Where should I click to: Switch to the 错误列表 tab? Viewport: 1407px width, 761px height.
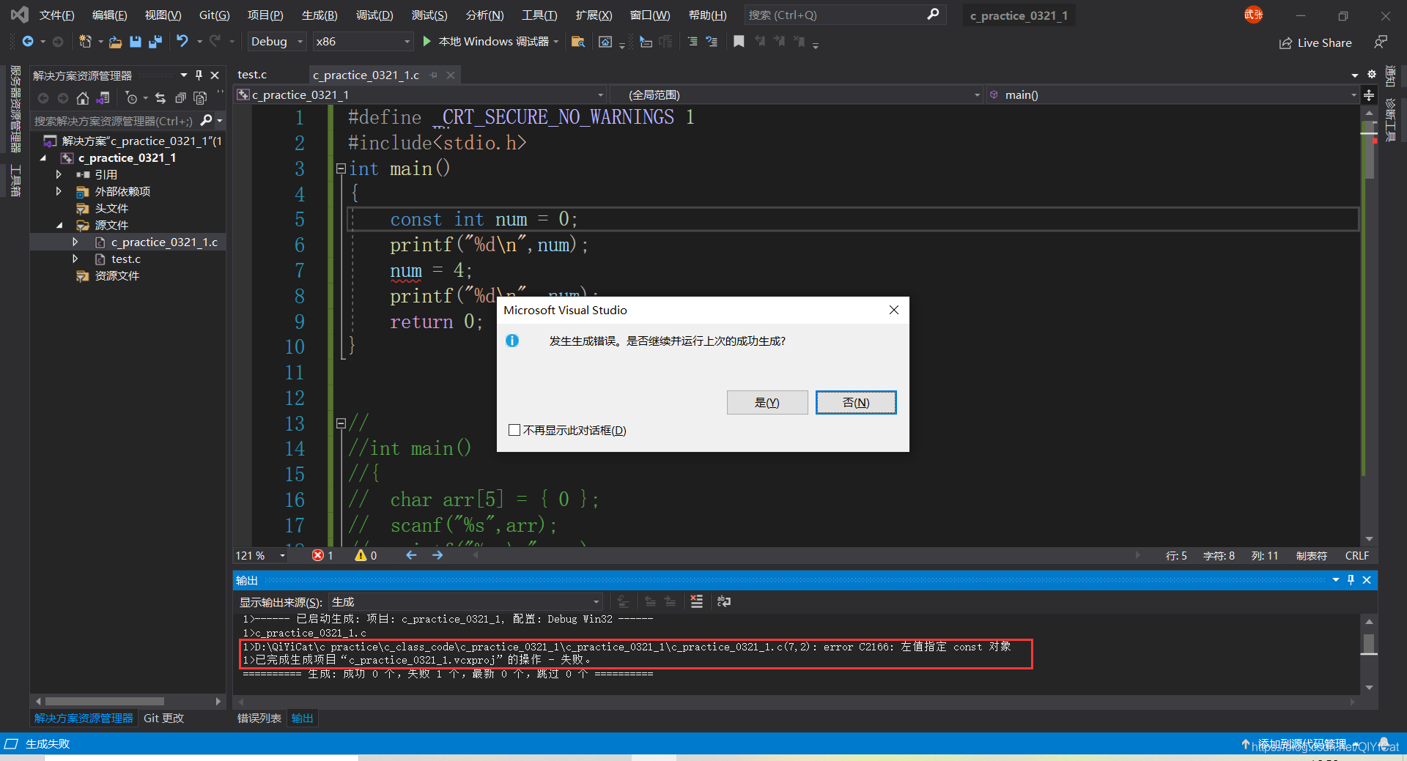(259, 719)
